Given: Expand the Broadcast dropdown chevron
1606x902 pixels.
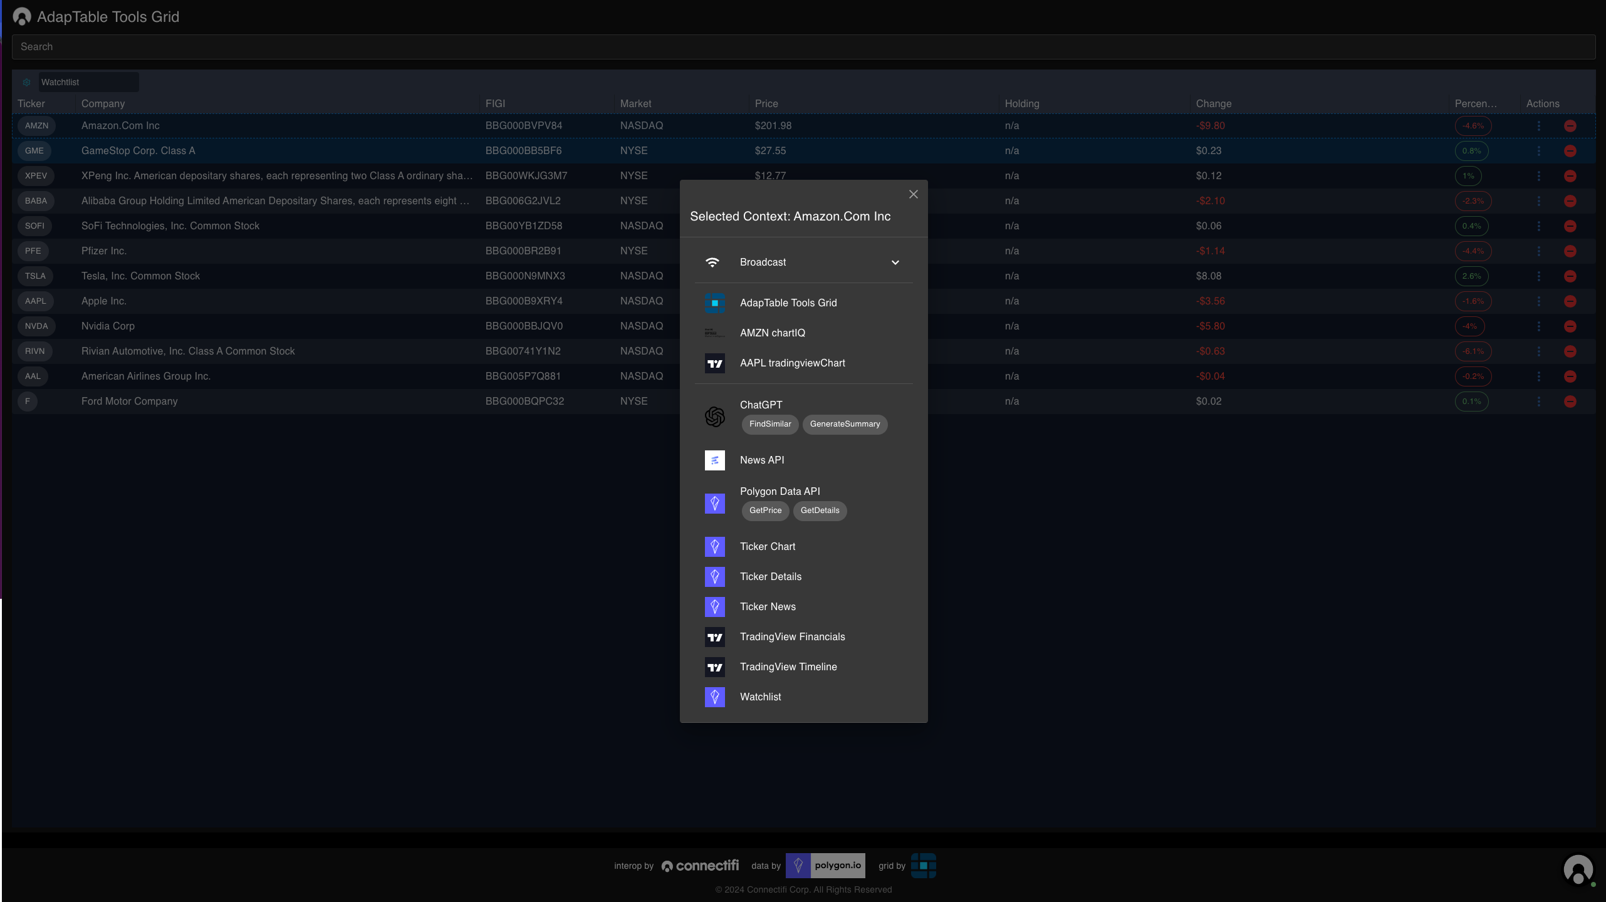Looking at the screenshot, I should [895, 262].
